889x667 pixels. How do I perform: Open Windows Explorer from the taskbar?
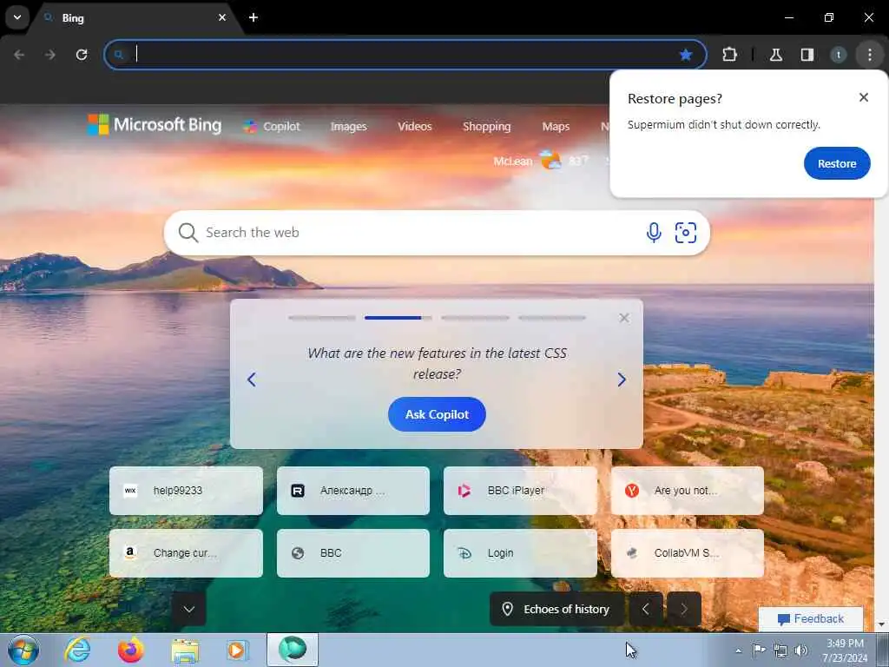[185, 650]
